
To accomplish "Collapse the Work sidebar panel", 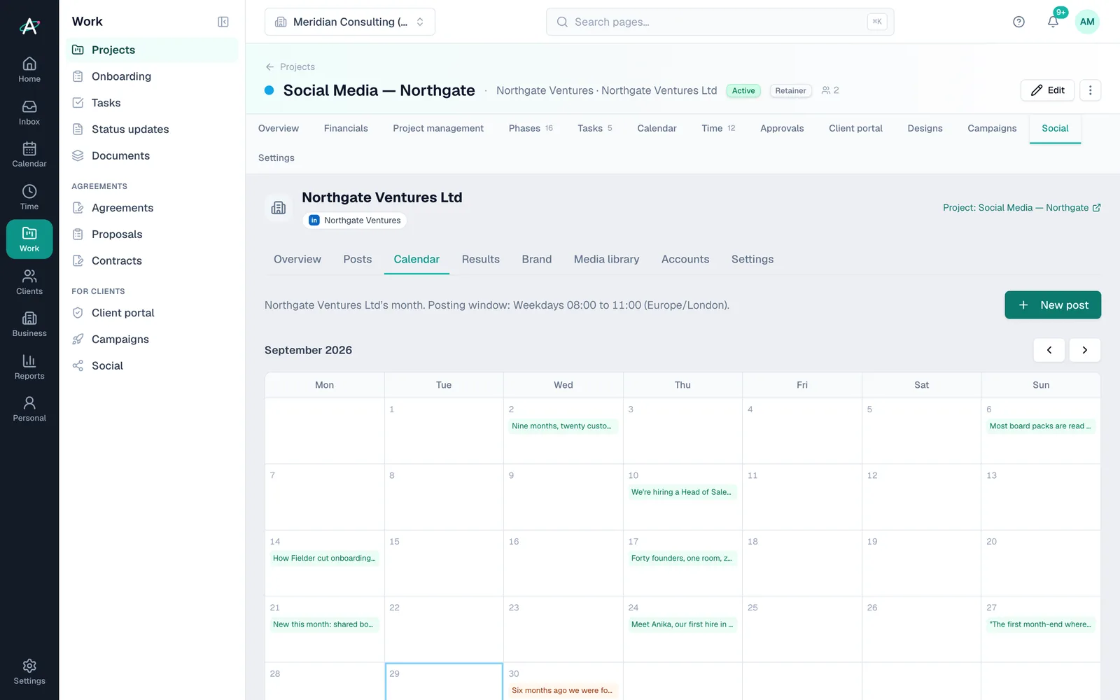I will click(x=223, y=22).
